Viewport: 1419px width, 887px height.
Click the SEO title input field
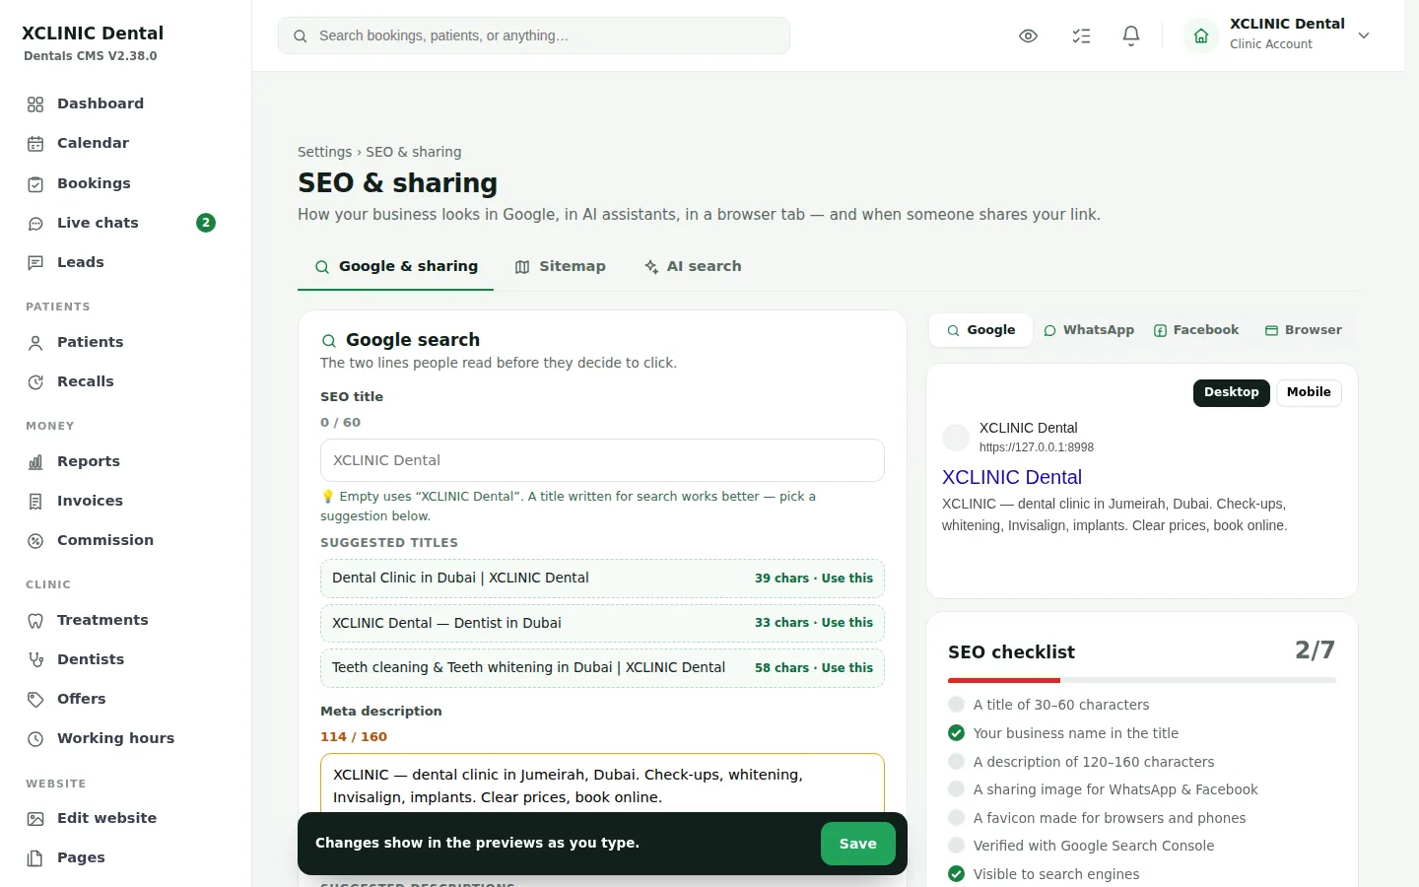click(602, 460)
